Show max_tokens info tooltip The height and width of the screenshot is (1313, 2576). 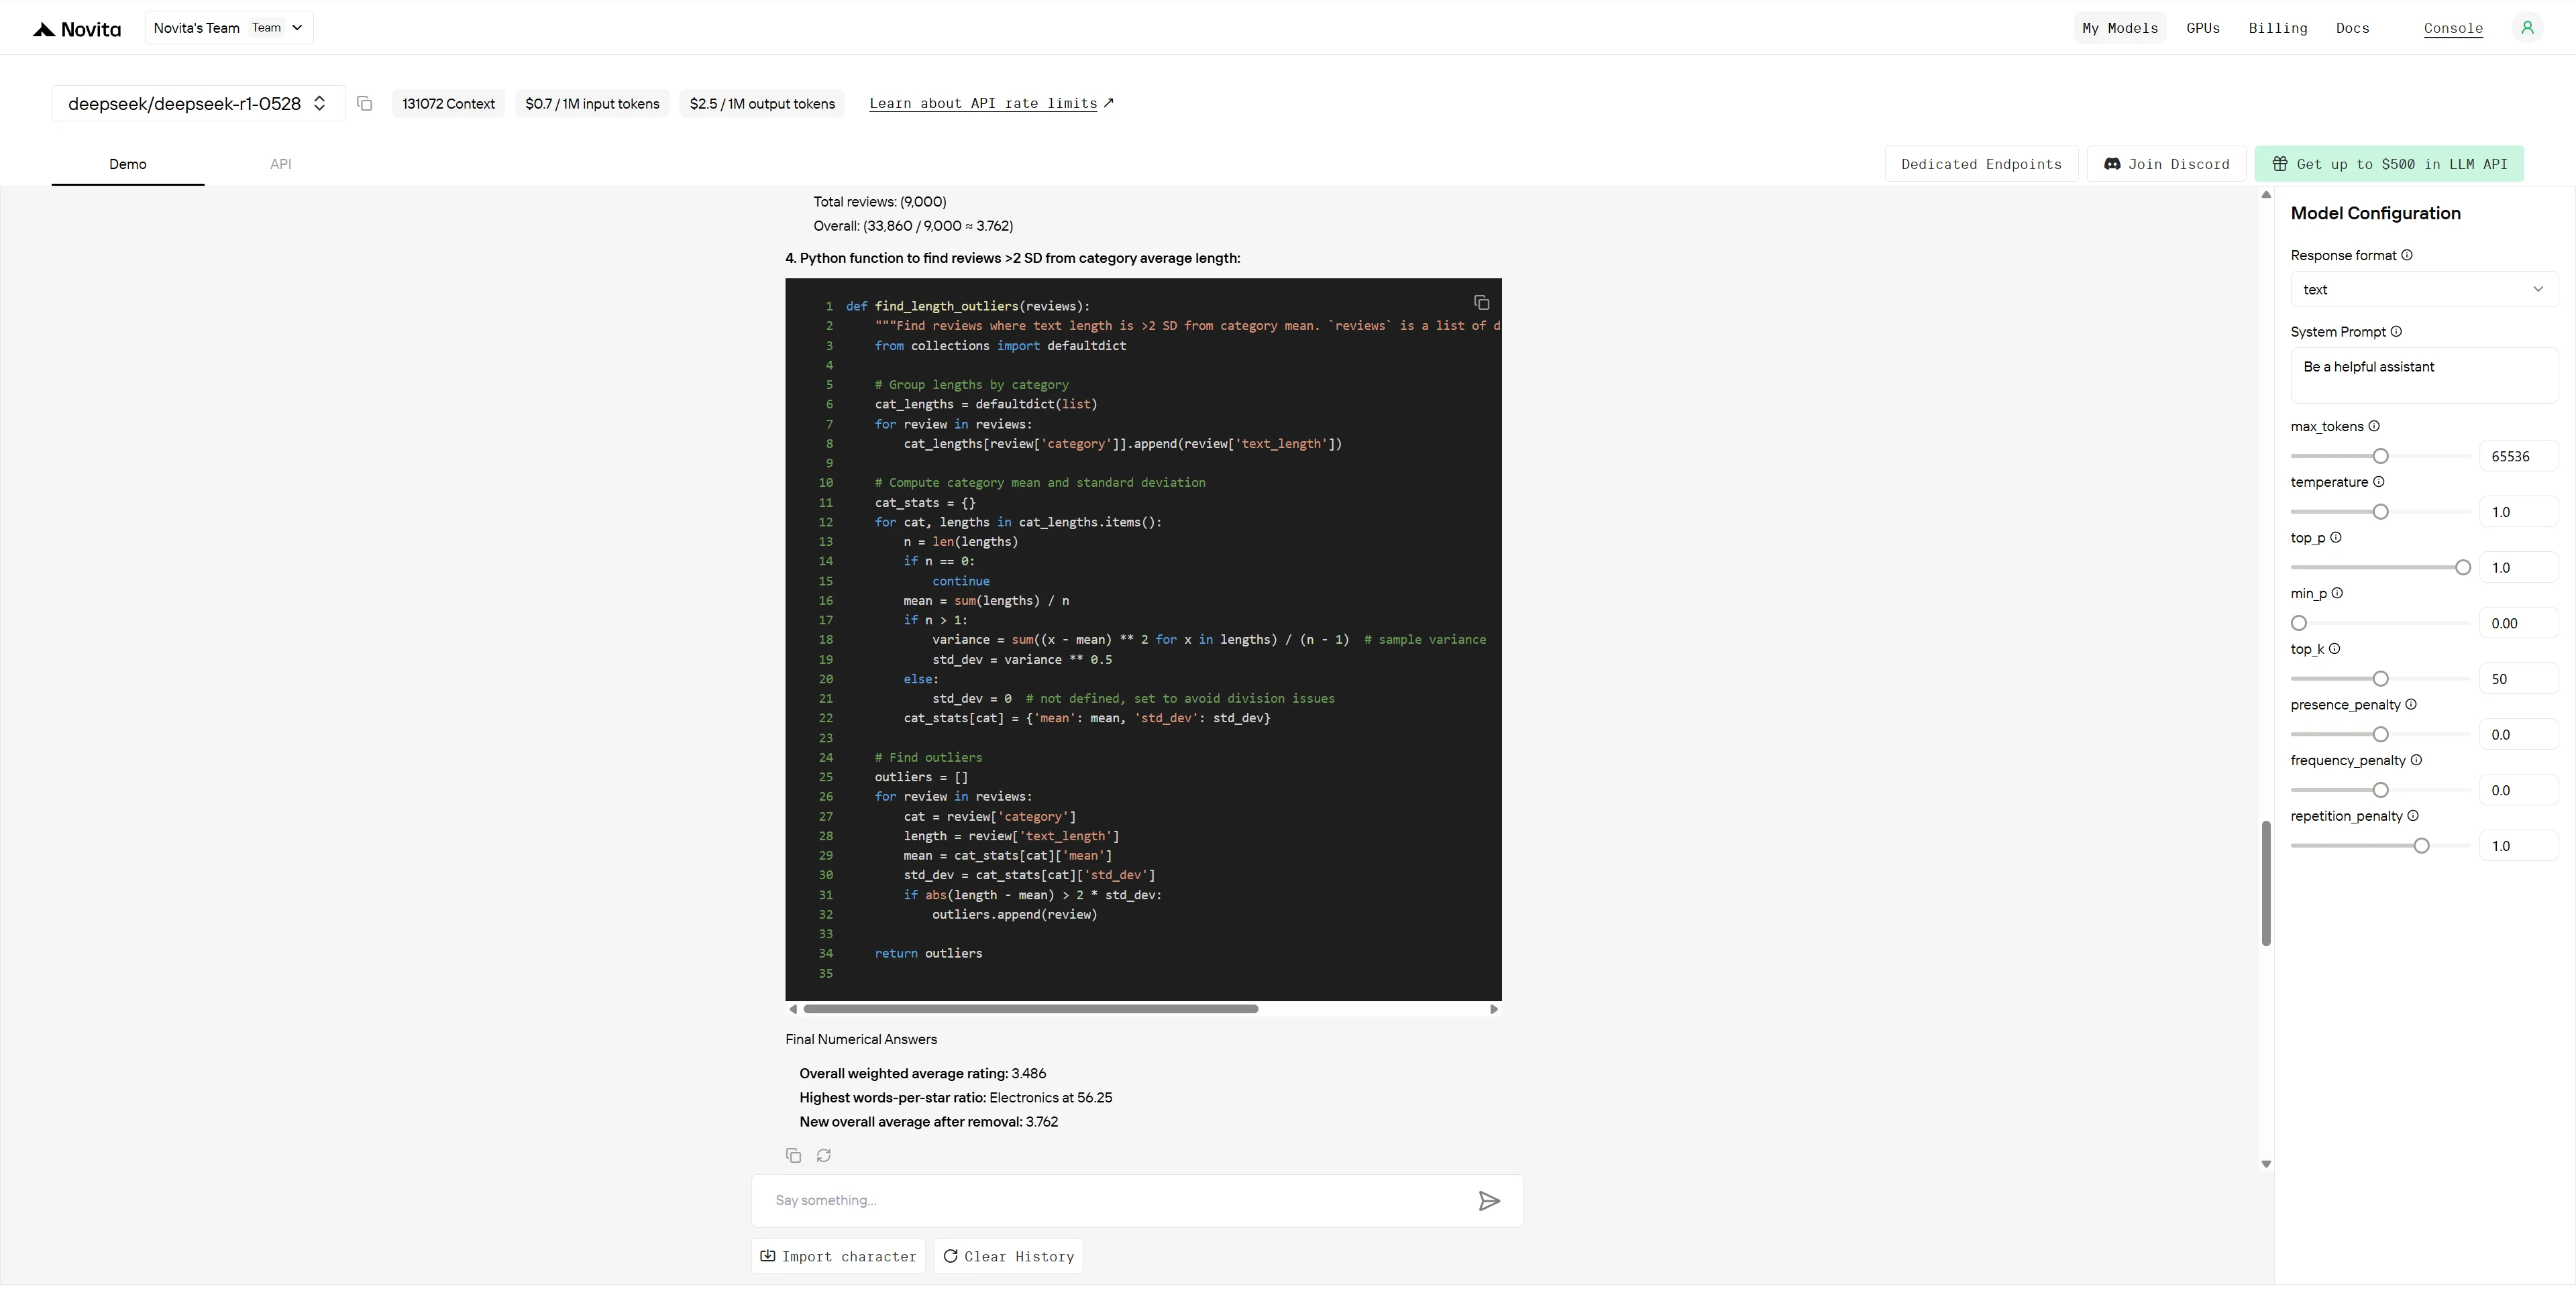2374,426
